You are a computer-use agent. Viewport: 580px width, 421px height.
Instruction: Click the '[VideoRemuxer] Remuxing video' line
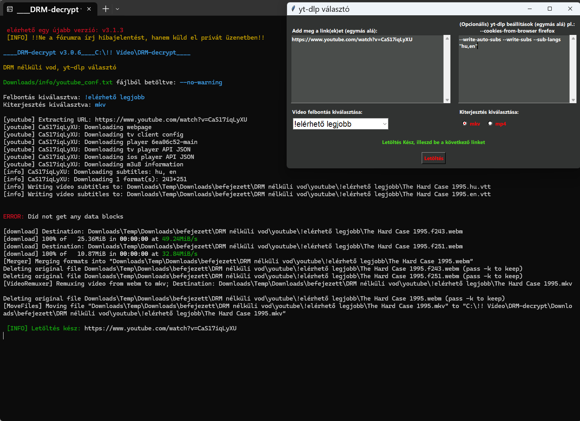287,284
